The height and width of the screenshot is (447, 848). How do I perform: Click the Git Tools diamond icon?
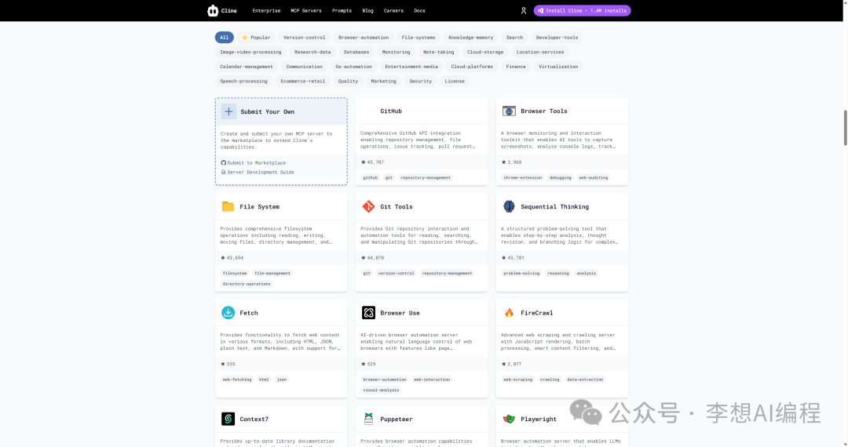pos(368,207)
